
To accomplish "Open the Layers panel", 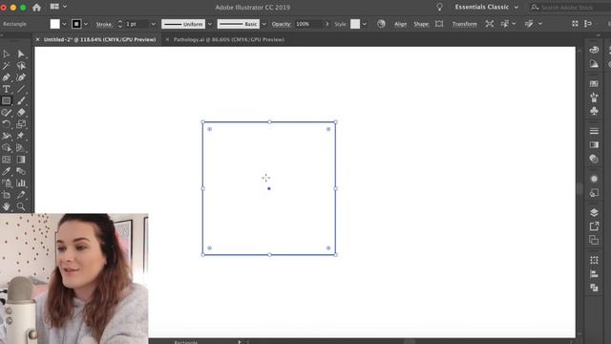I will tap(594, 212).
